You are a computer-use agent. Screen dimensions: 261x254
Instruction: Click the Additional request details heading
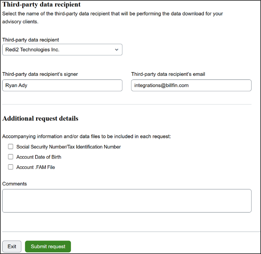point(40,119)
